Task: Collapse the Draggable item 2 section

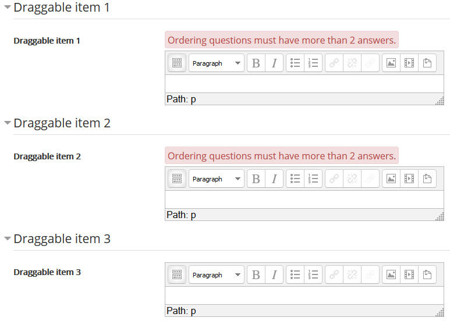Action: [8, 123]
